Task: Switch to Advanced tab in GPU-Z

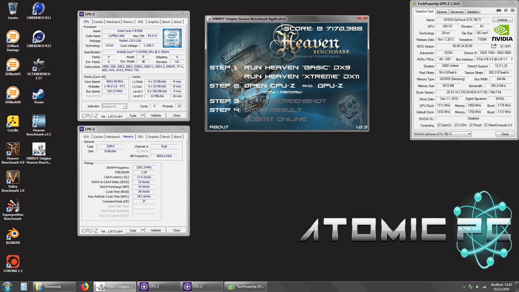Action: tap(457, 12)
